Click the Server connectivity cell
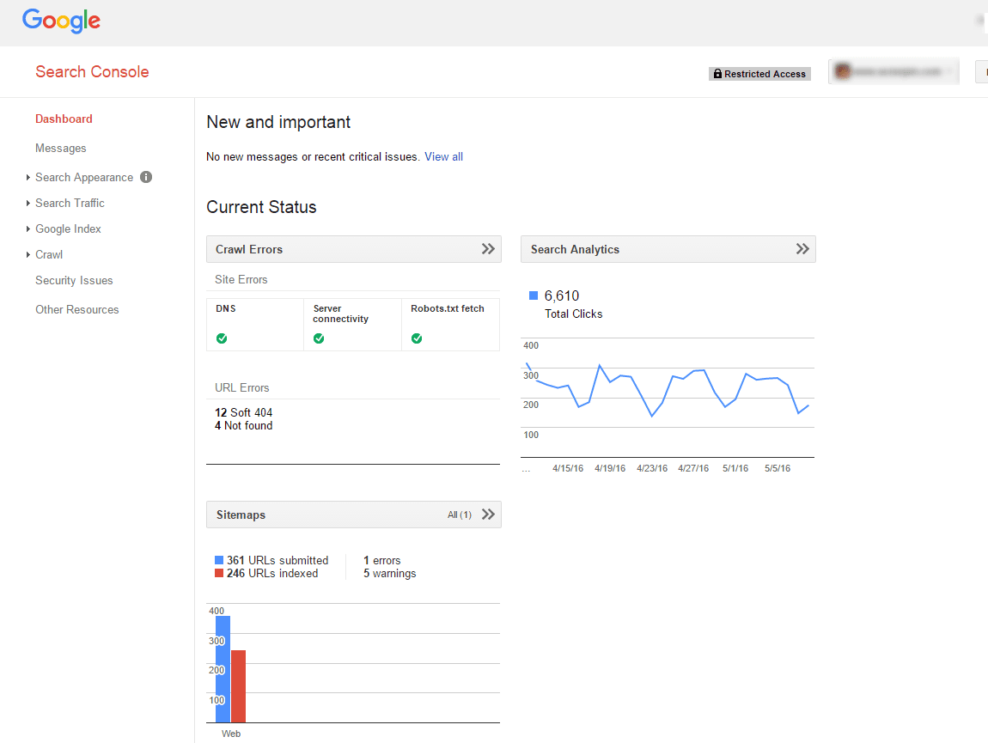The width and height of the screenshot is (988, 743). pos(352,325)
